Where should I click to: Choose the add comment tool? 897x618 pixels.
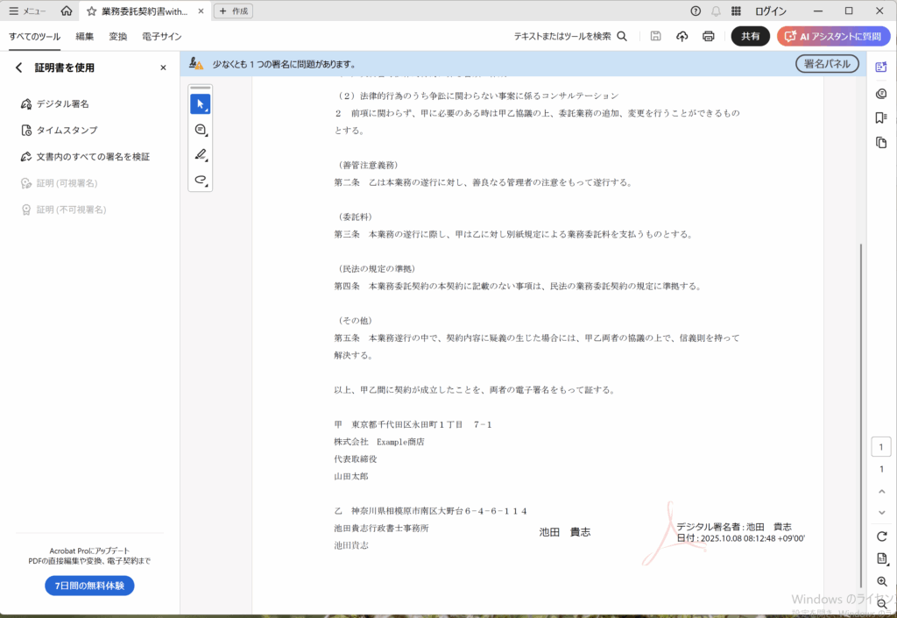[200, 130]
